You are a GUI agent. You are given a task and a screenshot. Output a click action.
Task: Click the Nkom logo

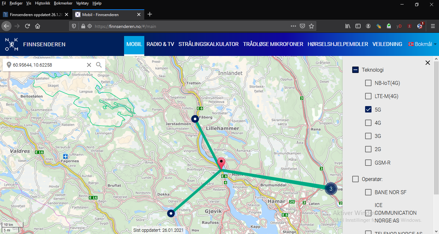11,44
